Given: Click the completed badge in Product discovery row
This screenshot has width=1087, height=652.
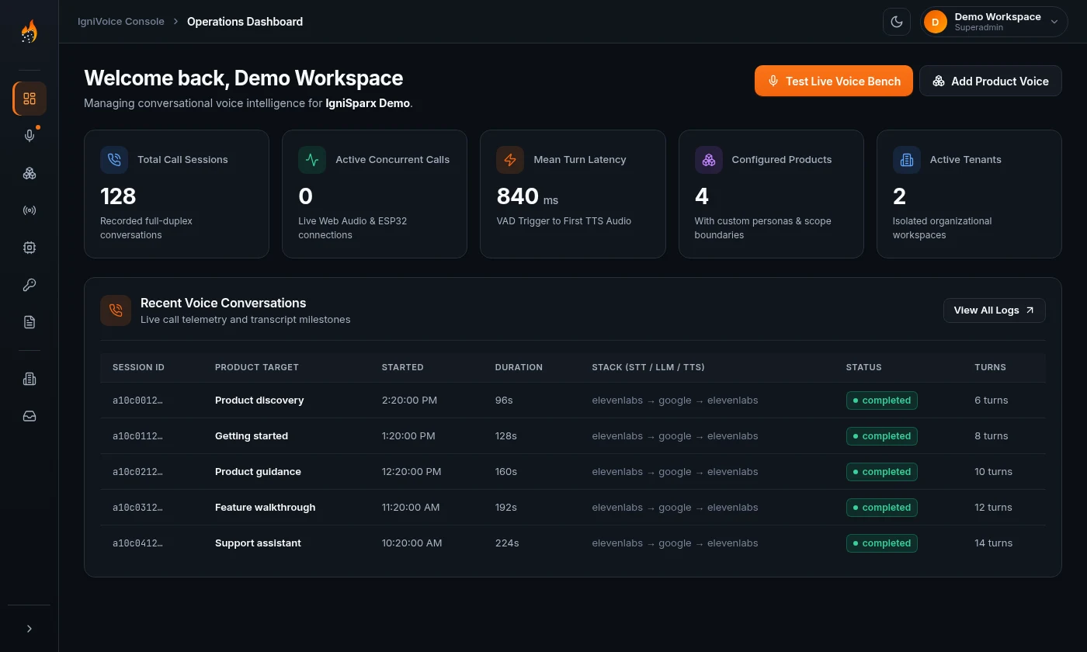Looking at the screenshot, I should 882,401.
